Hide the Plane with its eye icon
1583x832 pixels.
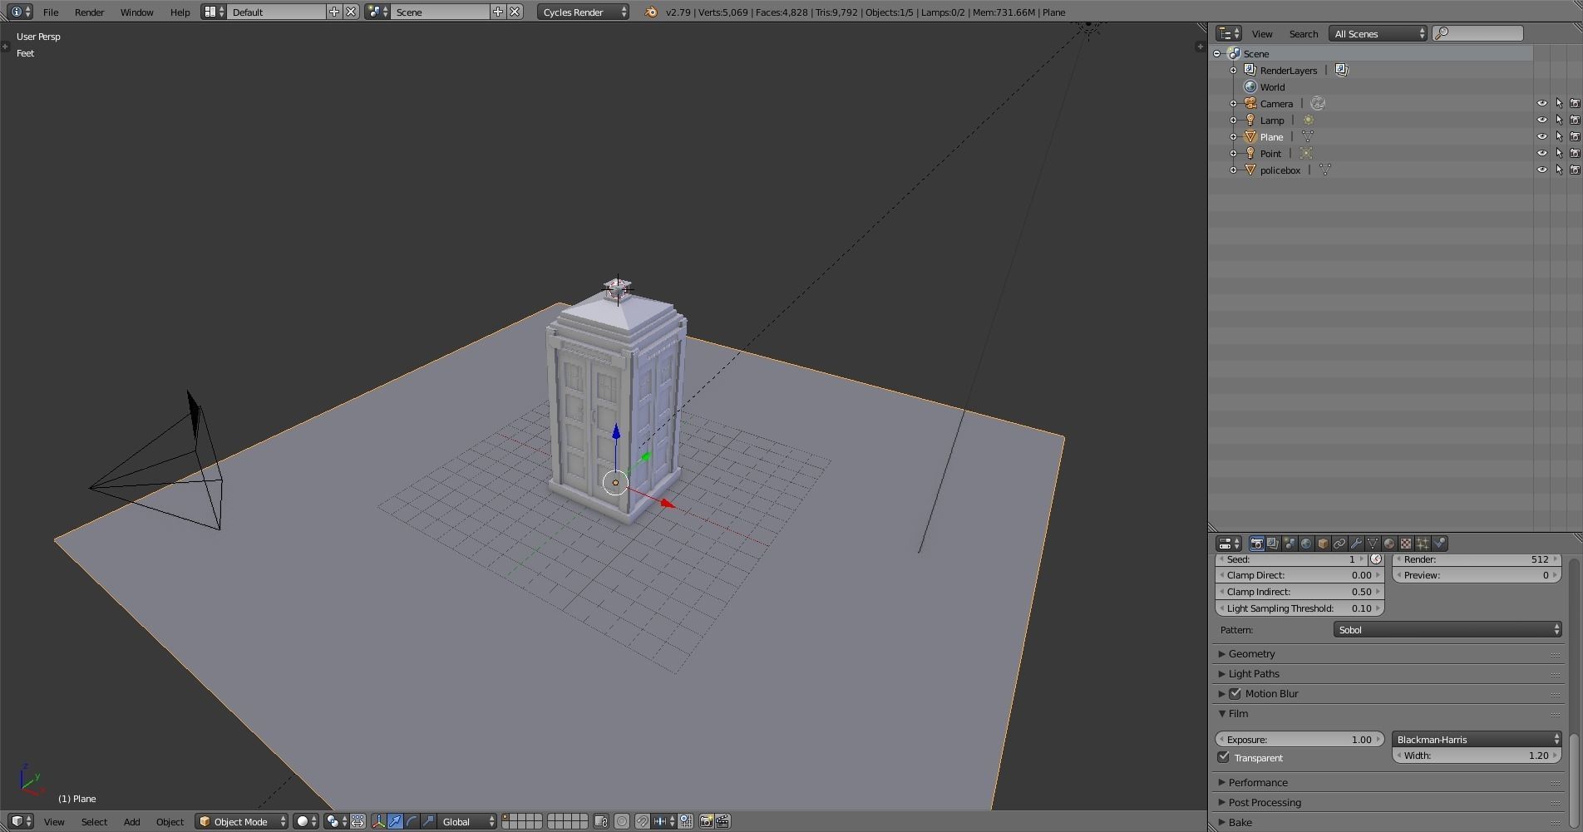pos(1541,136)
